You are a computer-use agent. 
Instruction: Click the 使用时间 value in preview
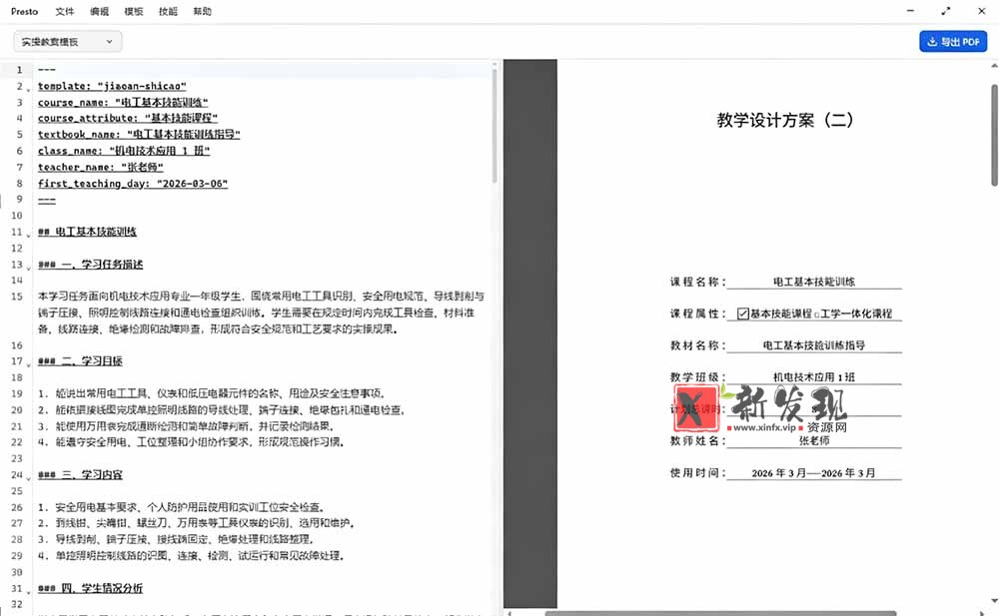coord(813,472)
